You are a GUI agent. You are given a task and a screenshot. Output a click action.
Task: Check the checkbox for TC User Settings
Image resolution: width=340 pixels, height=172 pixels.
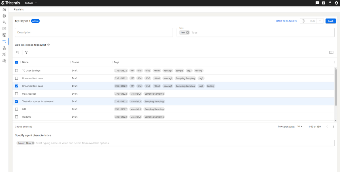pyautogui.click(x=16, y=70)
